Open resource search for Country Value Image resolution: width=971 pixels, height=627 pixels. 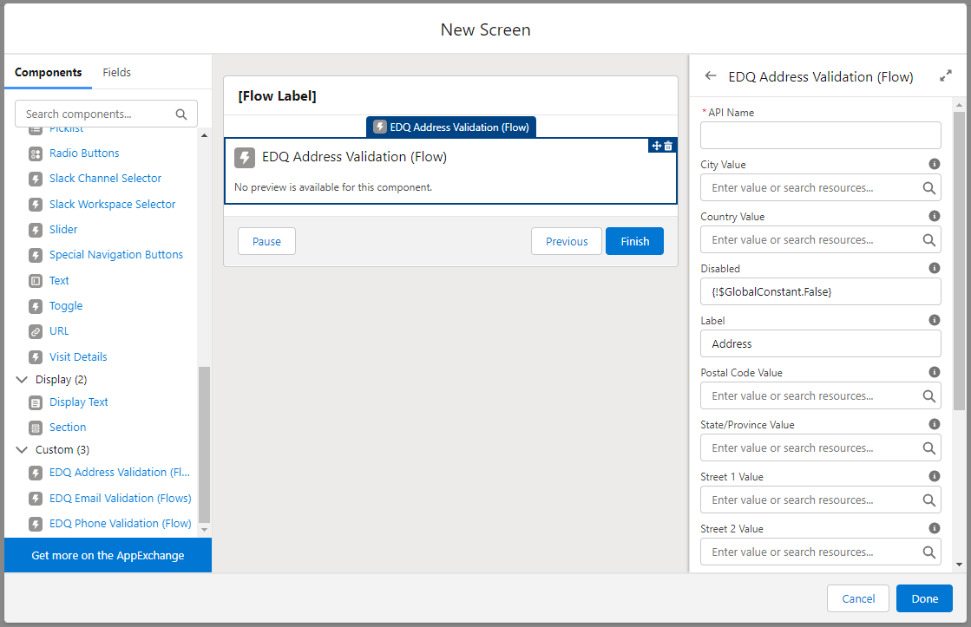[929, 239]
